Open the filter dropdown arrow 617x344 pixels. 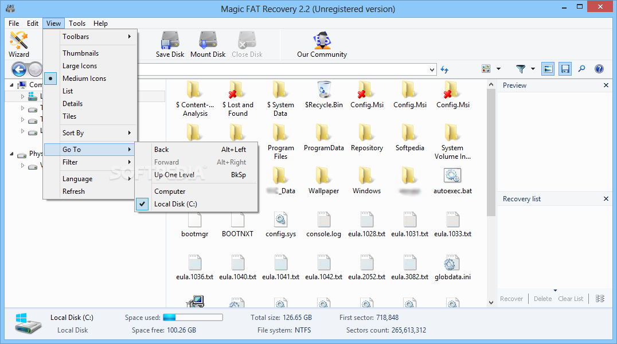pyautogui.click(x=533, y=69)
